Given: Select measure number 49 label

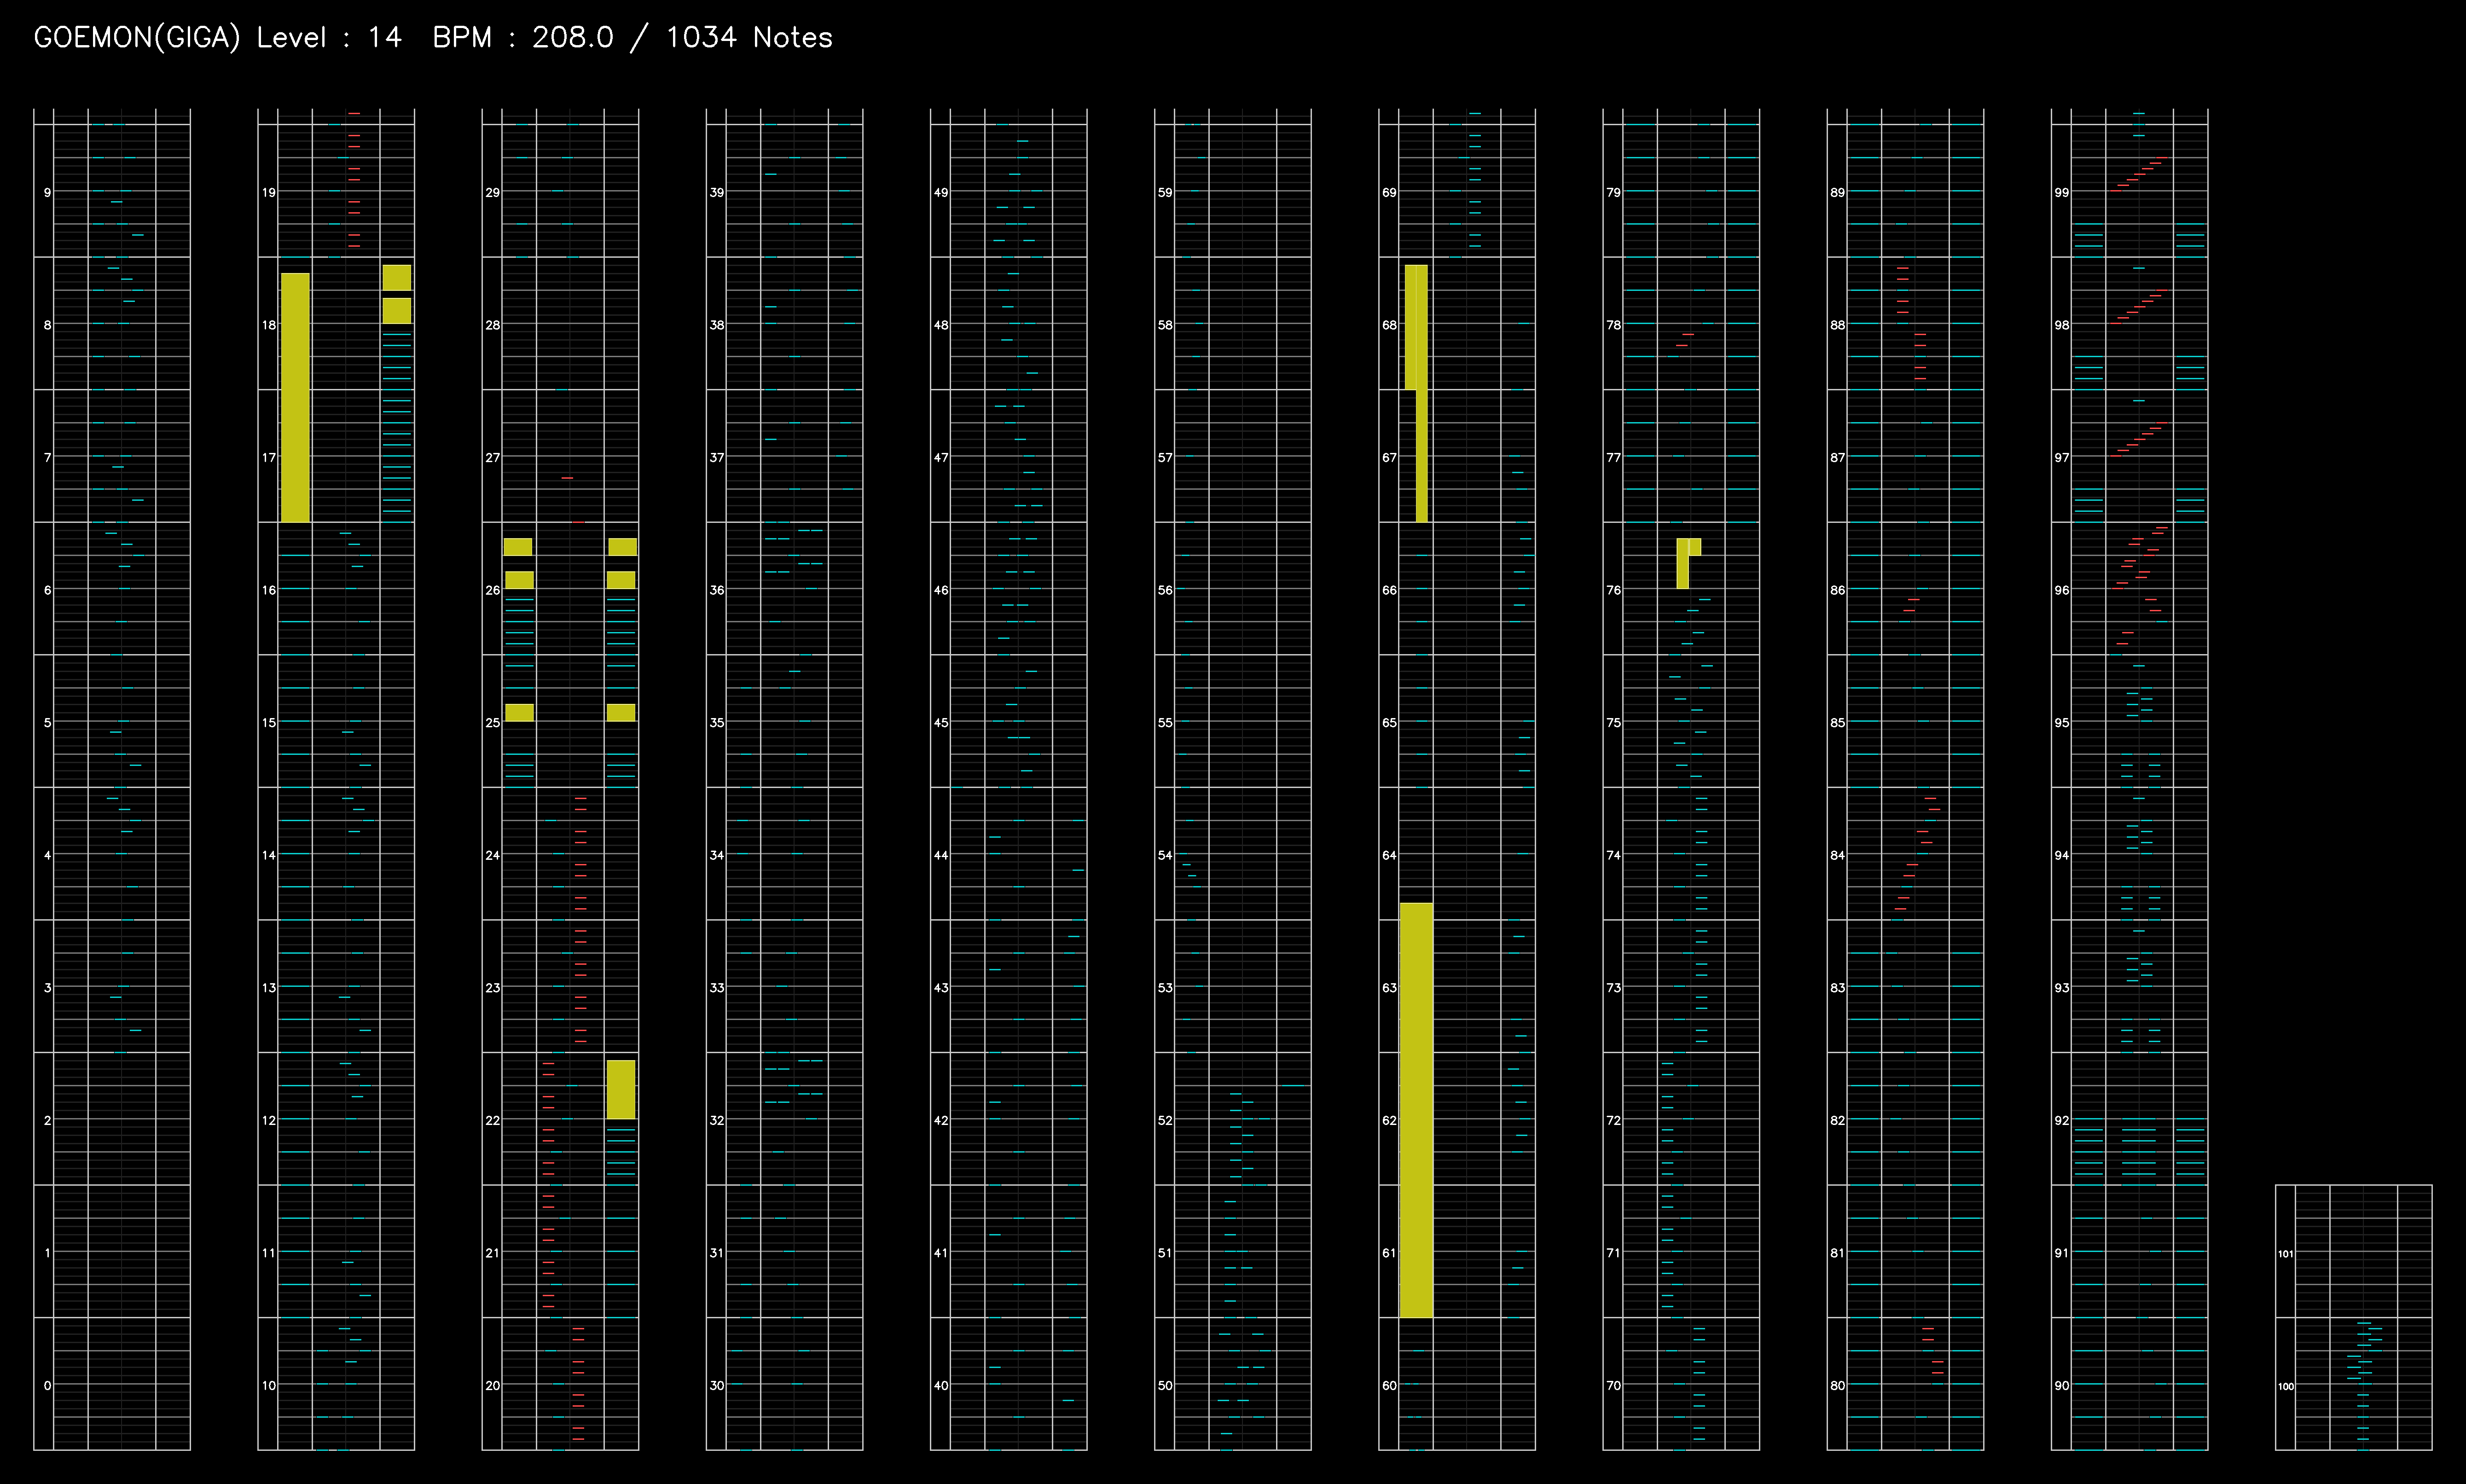Looking at the screenshot, I should click(940, 192).
